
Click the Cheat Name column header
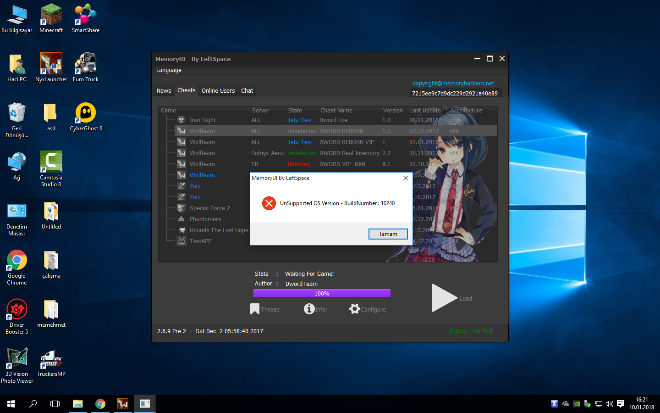tap(336, 111)
